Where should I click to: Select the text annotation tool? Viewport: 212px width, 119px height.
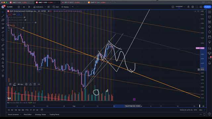coord(3,36)
